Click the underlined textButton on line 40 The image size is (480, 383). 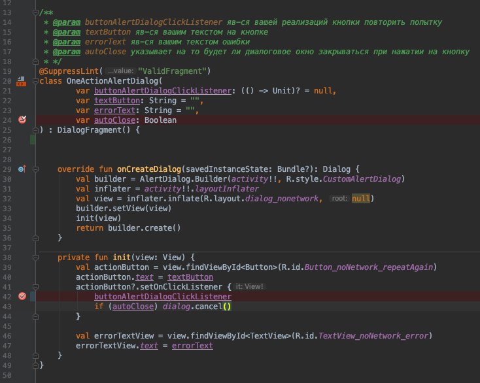click(190, 277)
